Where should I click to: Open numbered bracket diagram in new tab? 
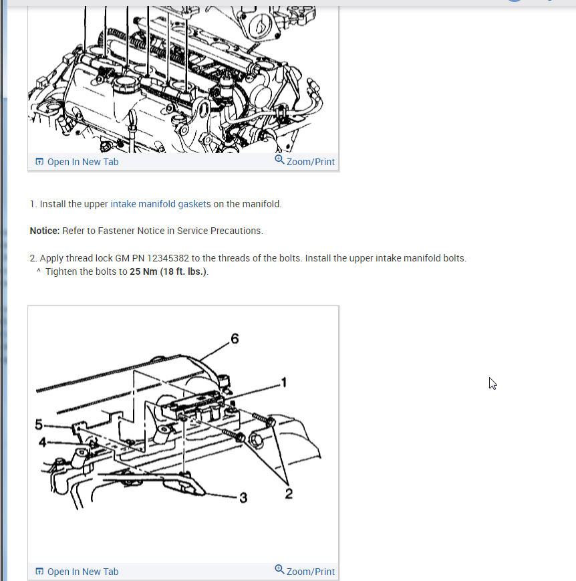click(83, 572)
